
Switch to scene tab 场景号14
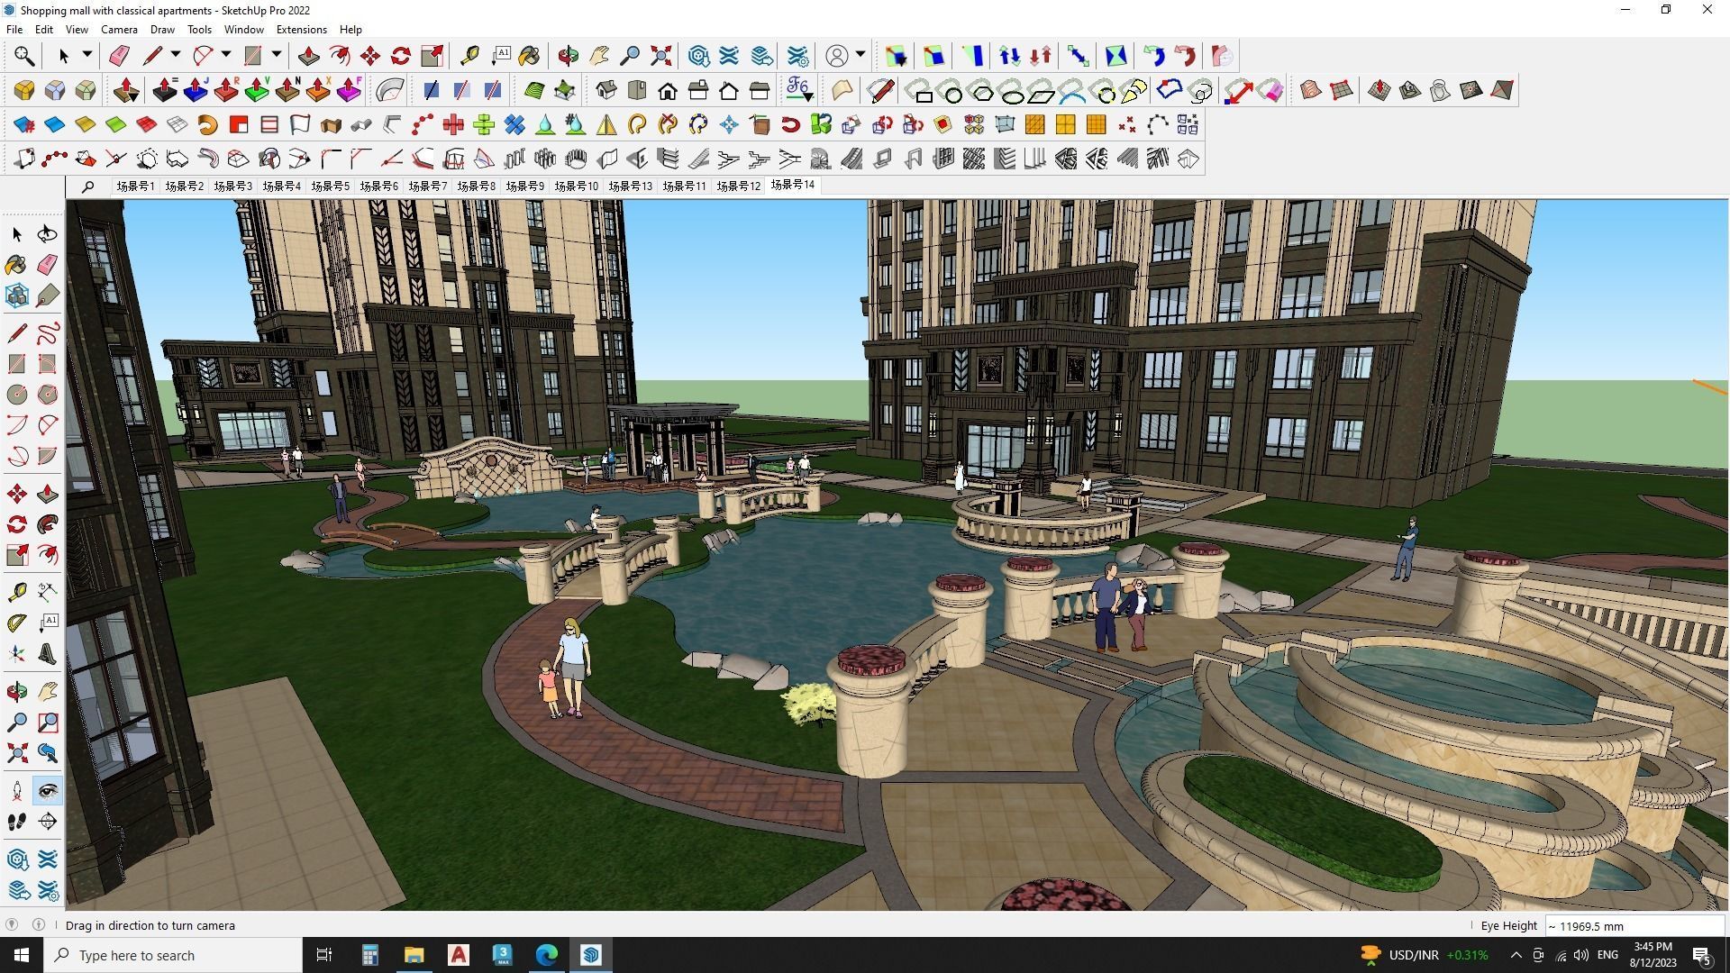click(x=792, y=185)
